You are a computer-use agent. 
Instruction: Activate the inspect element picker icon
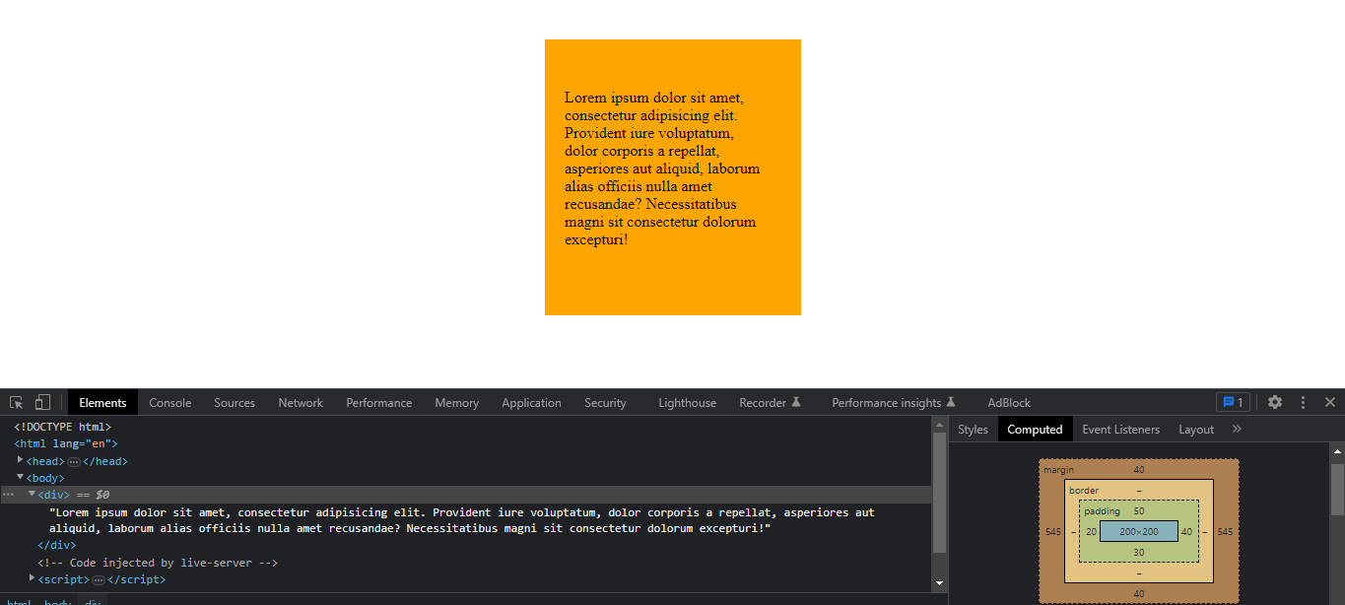coord(16,402)
